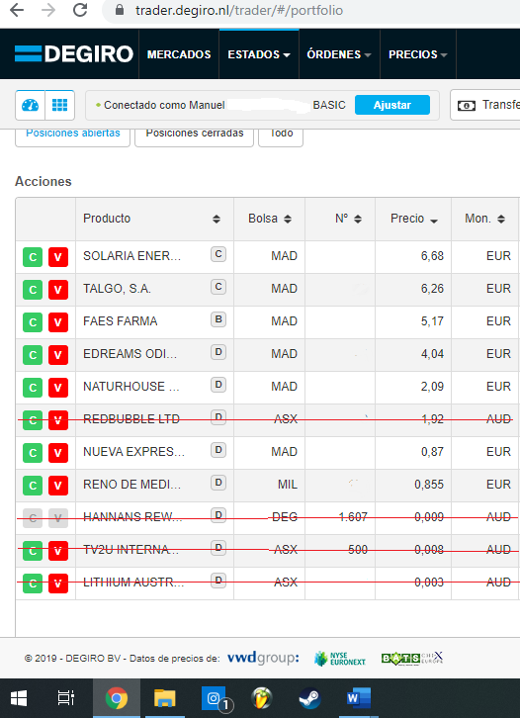Open the NATURHOUSE product link
Viewport: 520px width, 718px height.
[x=131, y=387]
